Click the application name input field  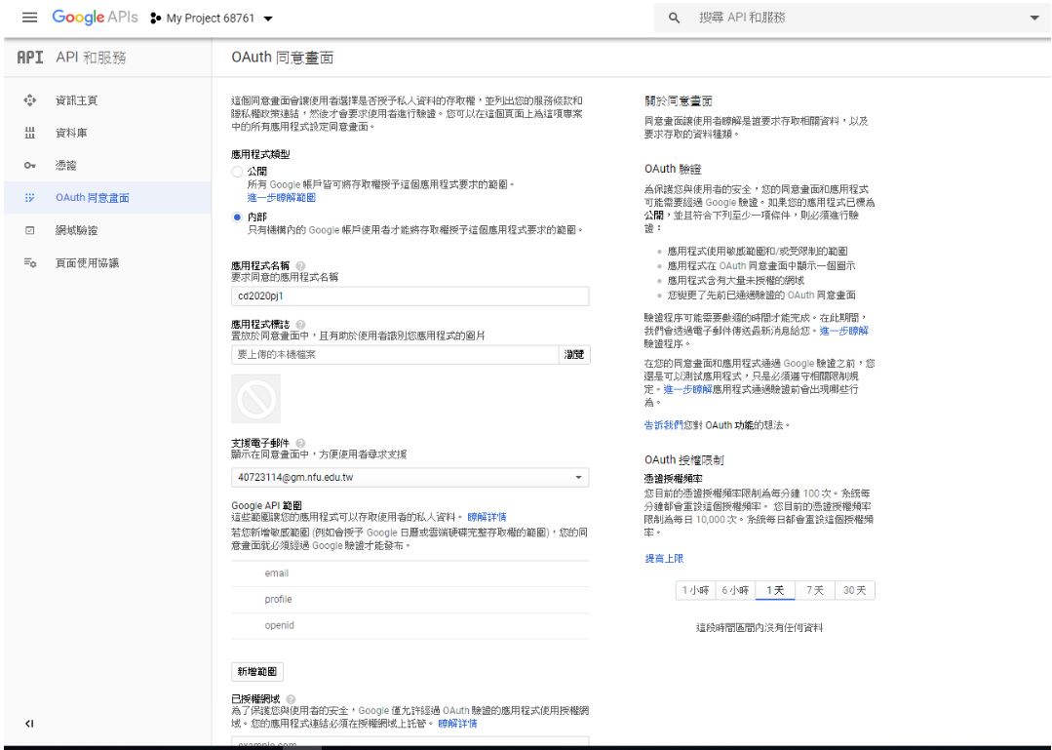tap(409, 296)
